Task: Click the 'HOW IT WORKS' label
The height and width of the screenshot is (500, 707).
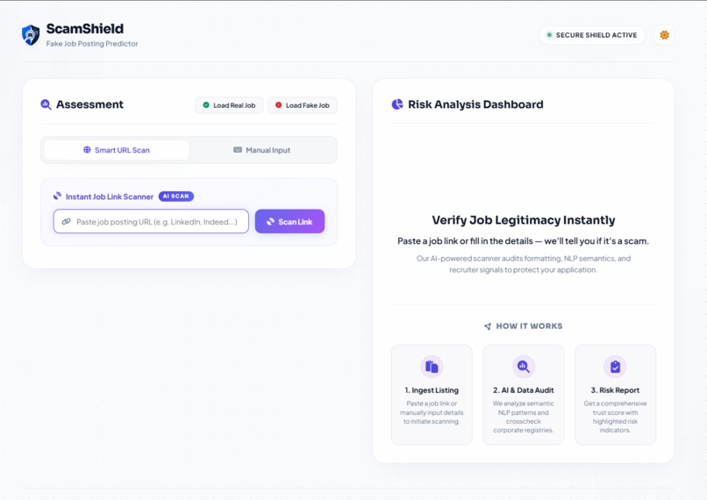Action: click(x=529, y=326)
